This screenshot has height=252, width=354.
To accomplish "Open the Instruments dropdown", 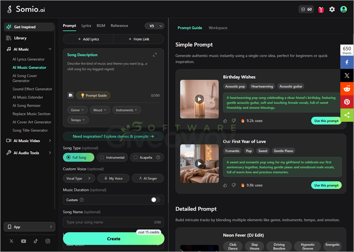I will [x=126, y=110].
